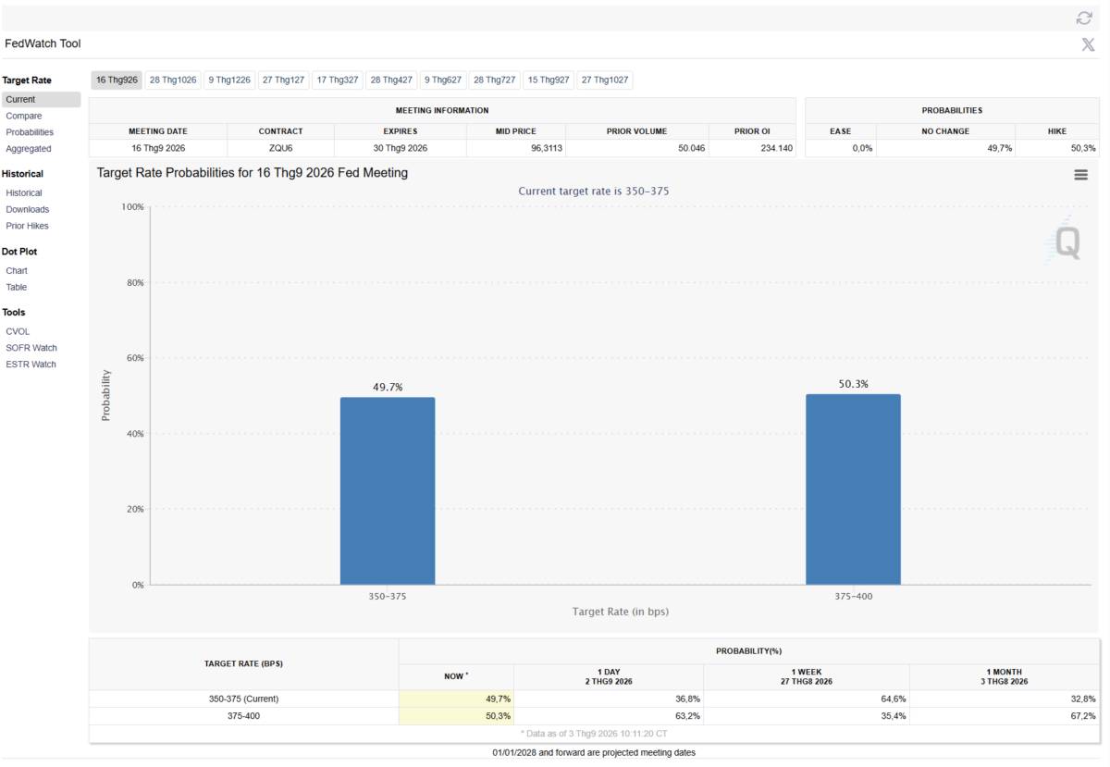
Task: Open the Dot Plot Table link
Action: tap(17, 287)
